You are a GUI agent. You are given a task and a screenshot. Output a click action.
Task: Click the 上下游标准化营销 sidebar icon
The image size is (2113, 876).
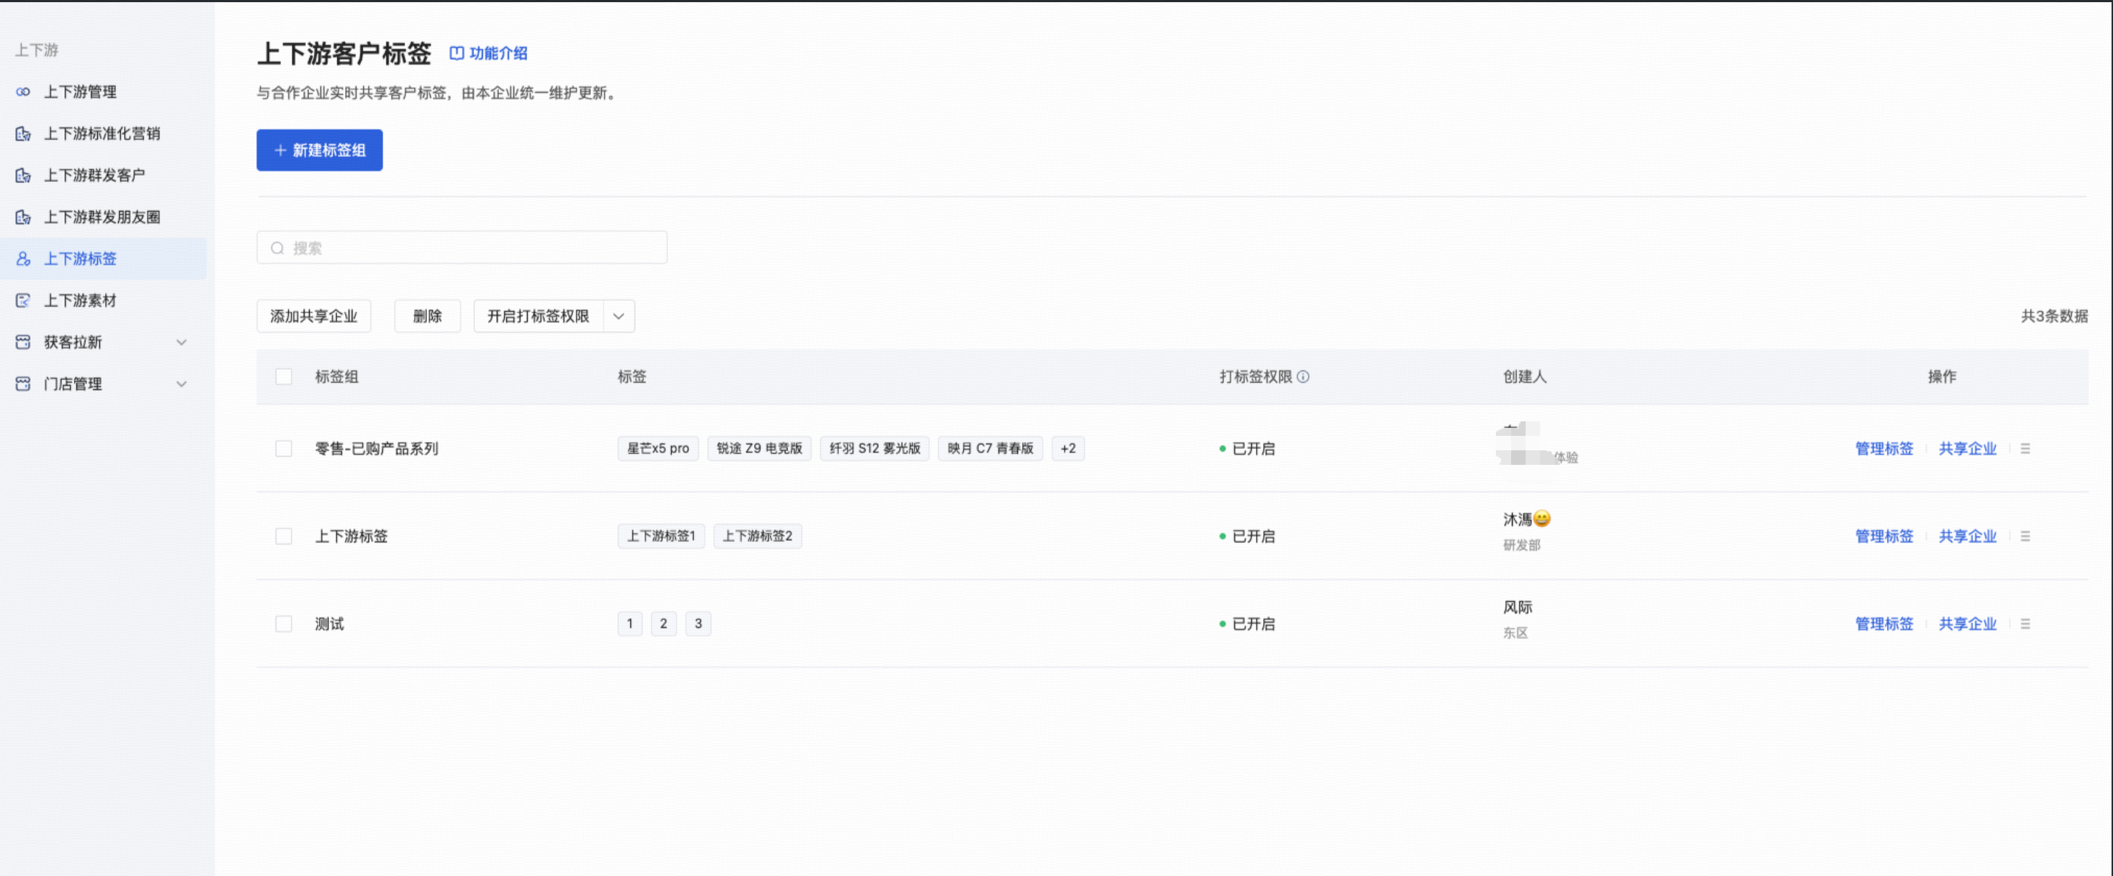coord(23,133)
